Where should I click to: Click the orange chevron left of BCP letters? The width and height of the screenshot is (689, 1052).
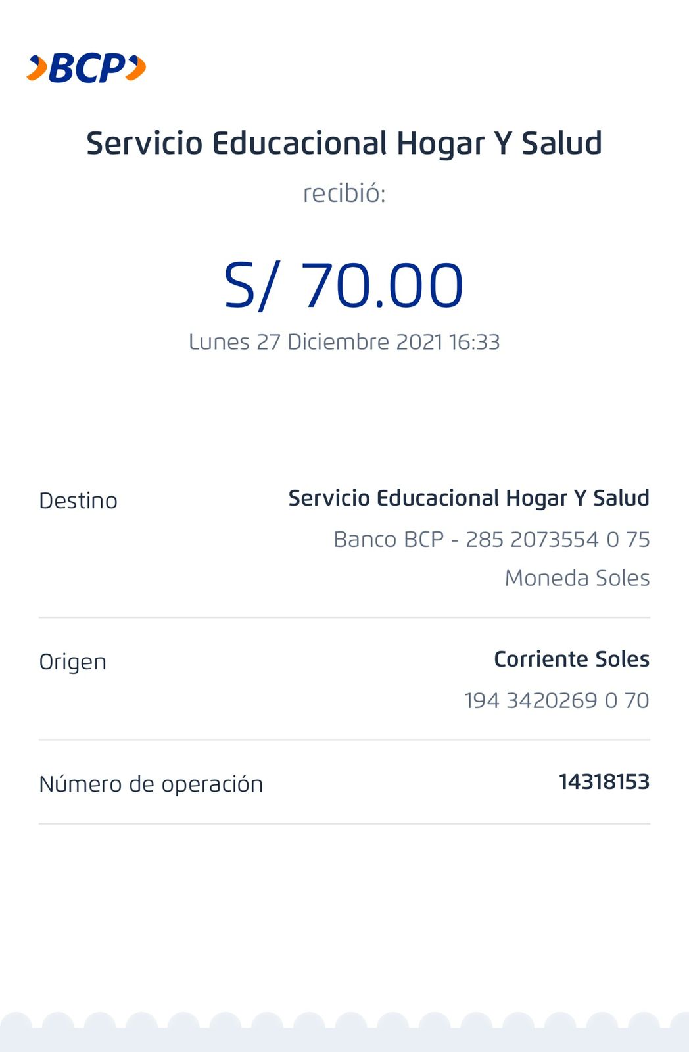click(37, 68)
